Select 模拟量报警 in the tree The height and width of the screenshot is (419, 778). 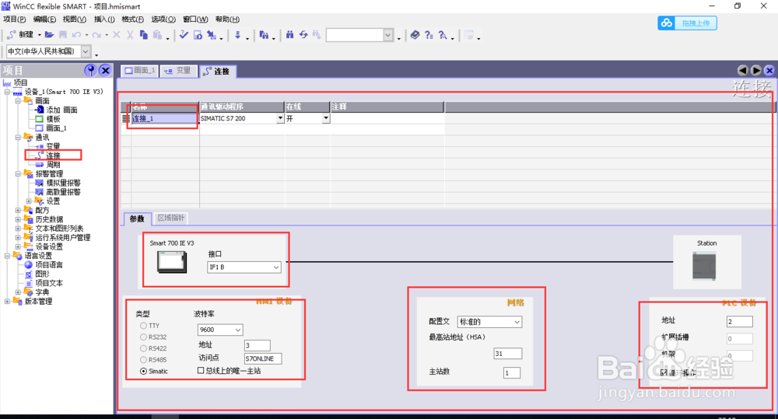coord(63,183)
